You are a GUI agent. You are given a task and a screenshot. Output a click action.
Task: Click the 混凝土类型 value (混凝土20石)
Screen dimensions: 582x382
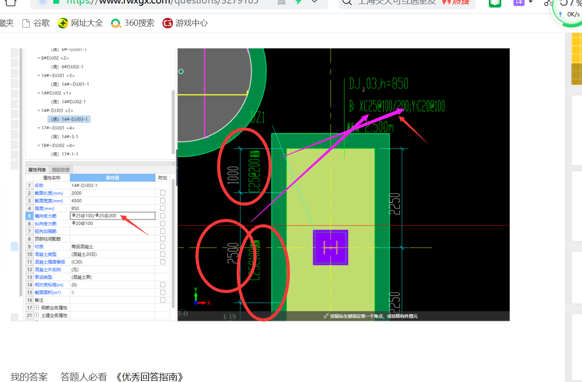(84, 254)
